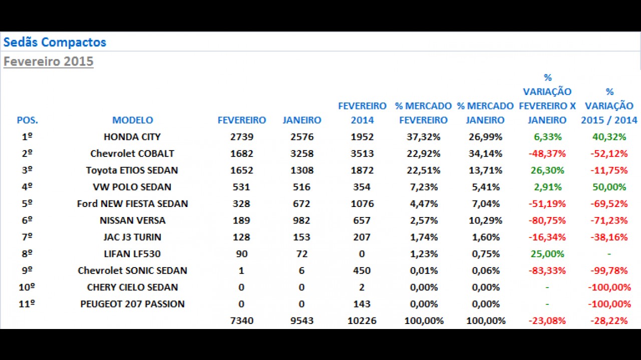Click Sonic Sedan variation -99,78%
This screenshot has height=360, width=641.
609,270
